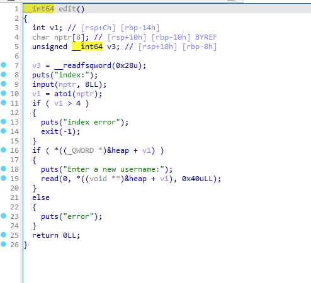Toggle breakpoint dot on line 7
Viewport: 311px width, 283px height.
click(x=4, y=65)
